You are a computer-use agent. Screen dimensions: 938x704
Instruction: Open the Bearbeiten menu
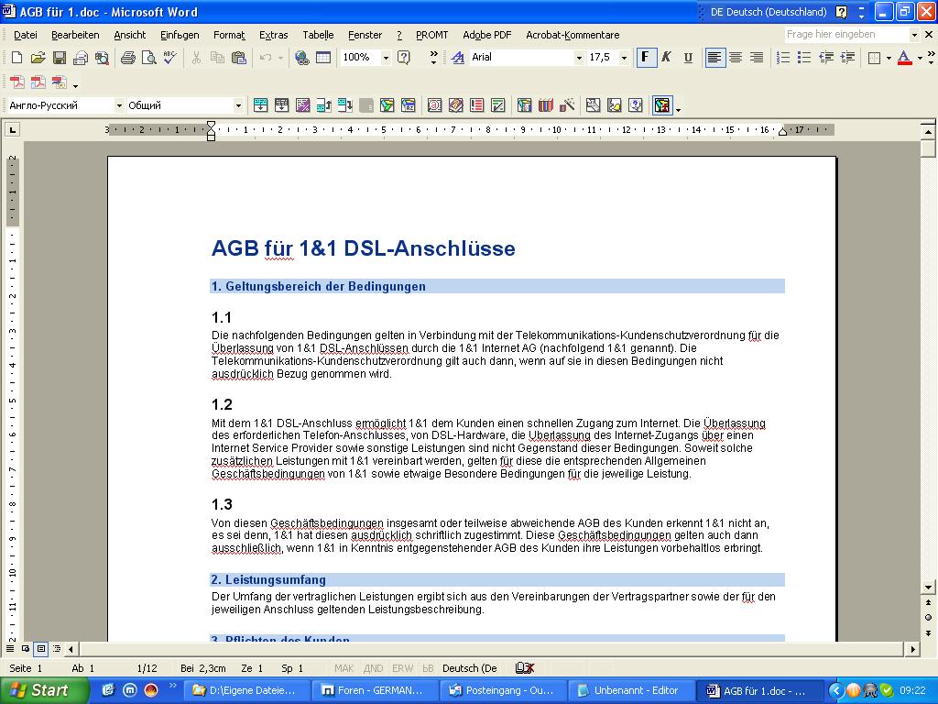click(75, 35)
